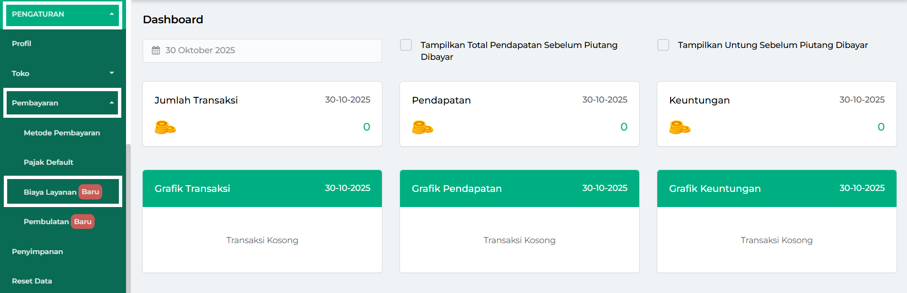The width and height of the screenshot is (907, 293).
Task: Click the calendar icon in date field
Action: pos(156,50)
